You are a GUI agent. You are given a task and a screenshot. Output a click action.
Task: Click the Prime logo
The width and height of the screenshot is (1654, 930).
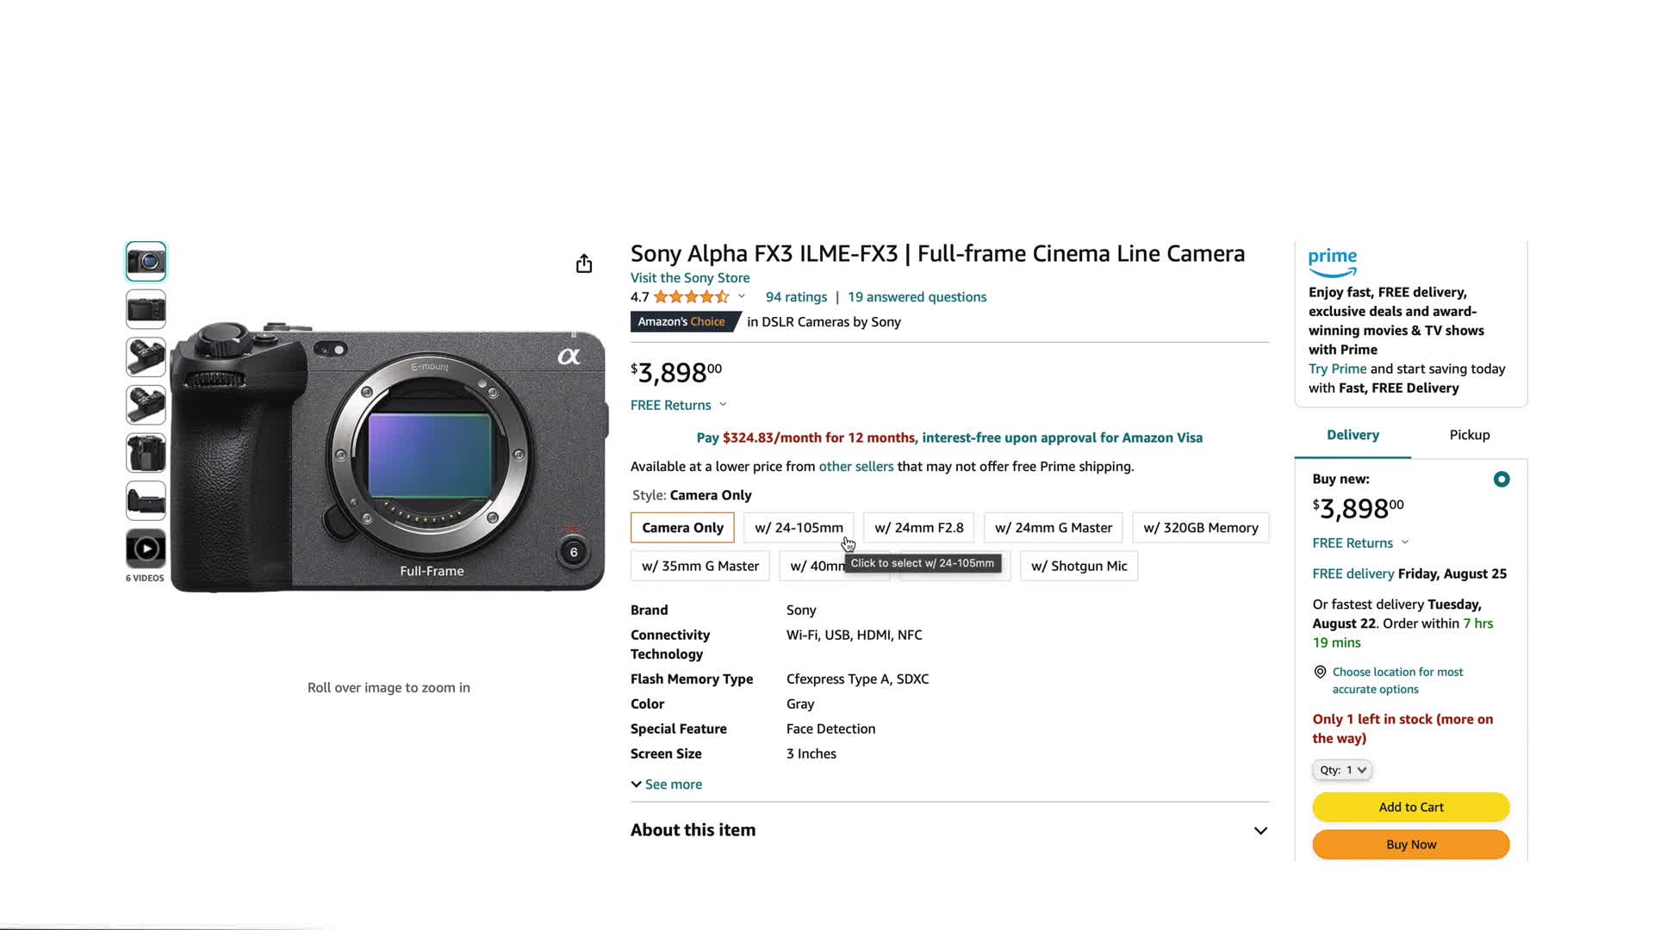pos(1332,262)
